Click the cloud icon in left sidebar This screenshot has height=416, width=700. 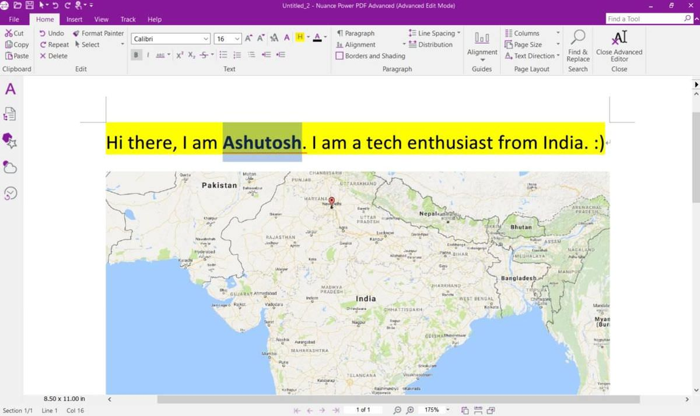(10, 167)
